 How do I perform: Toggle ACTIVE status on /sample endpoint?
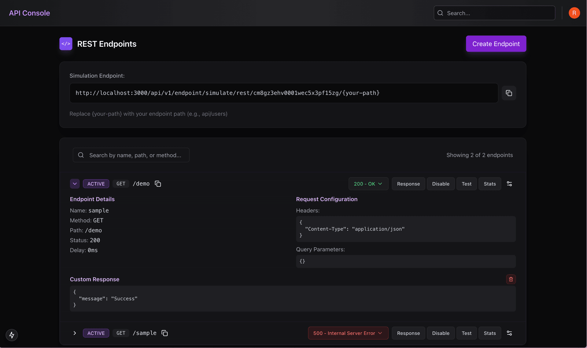click(96, 333)
